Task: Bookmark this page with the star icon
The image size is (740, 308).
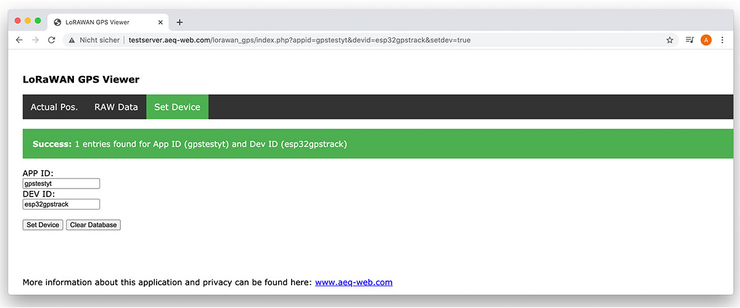Action: pyautogui.click(x=670, y=40)
